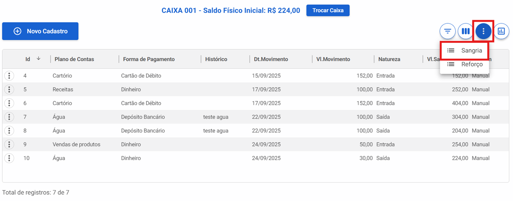
Task: Toggle Id column sort arrow
Action: 38,59
